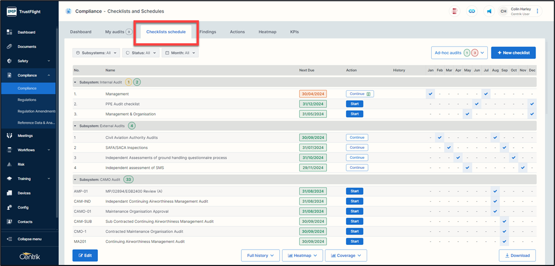Click the Devices icon in sidebar
Image resolution: width=555 pixels, height=266 pixels.
coord(10,193)
